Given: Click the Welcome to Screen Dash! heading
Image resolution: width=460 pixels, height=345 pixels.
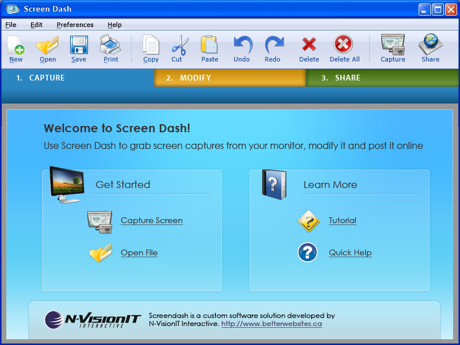Looking at the screenshot, I should pos(117,128).
